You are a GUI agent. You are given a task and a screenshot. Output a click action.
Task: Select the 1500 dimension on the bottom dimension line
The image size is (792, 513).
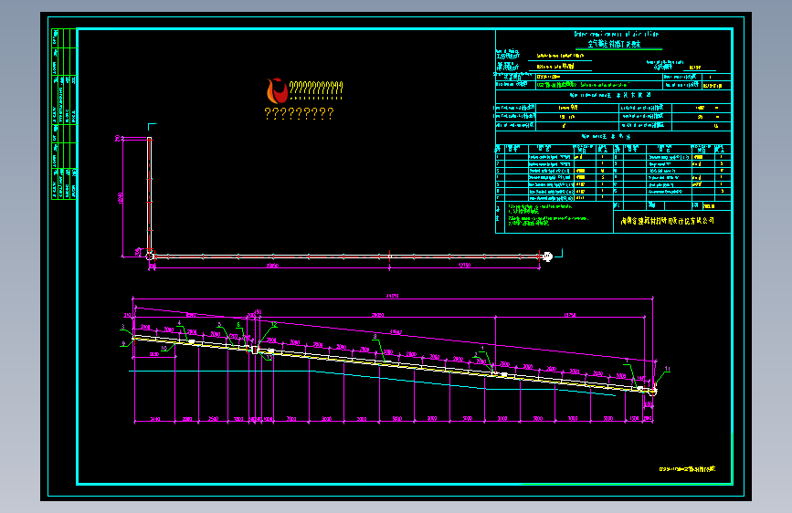[x=634, y=419]
